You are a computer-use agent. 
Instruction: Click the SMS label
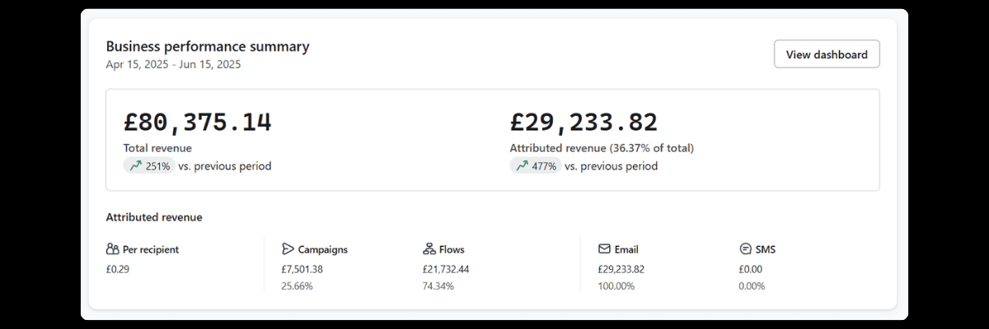point(766,249)
